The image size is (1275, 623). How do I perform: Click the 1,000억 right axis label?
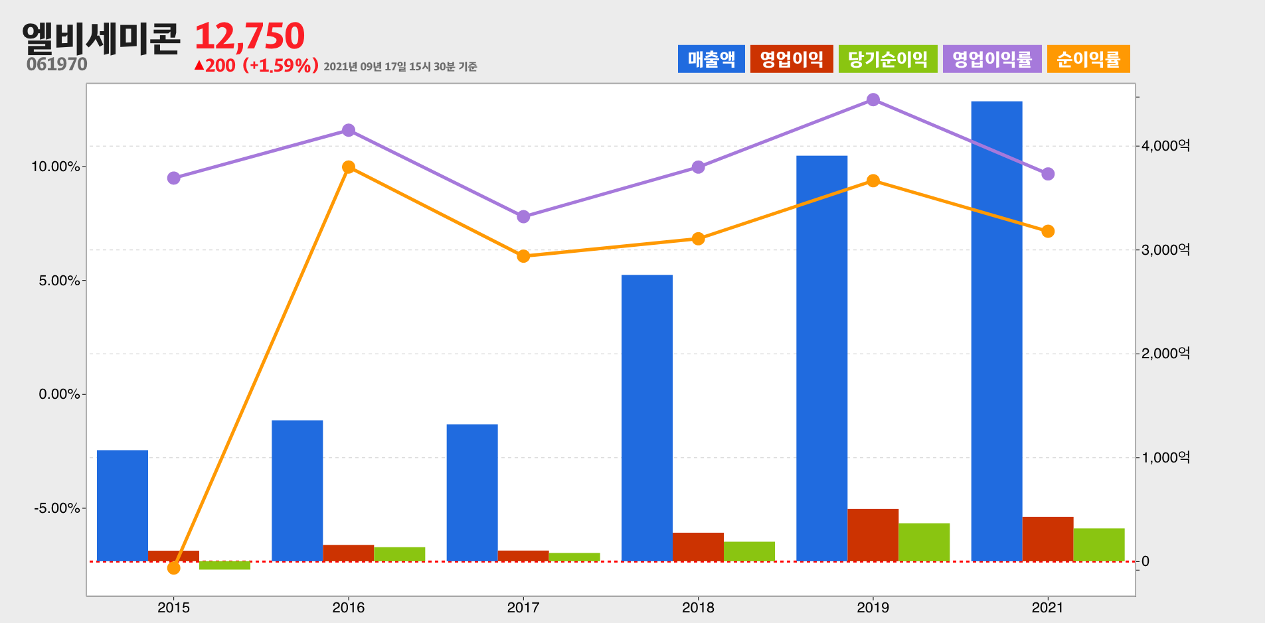click(1165, 458)
